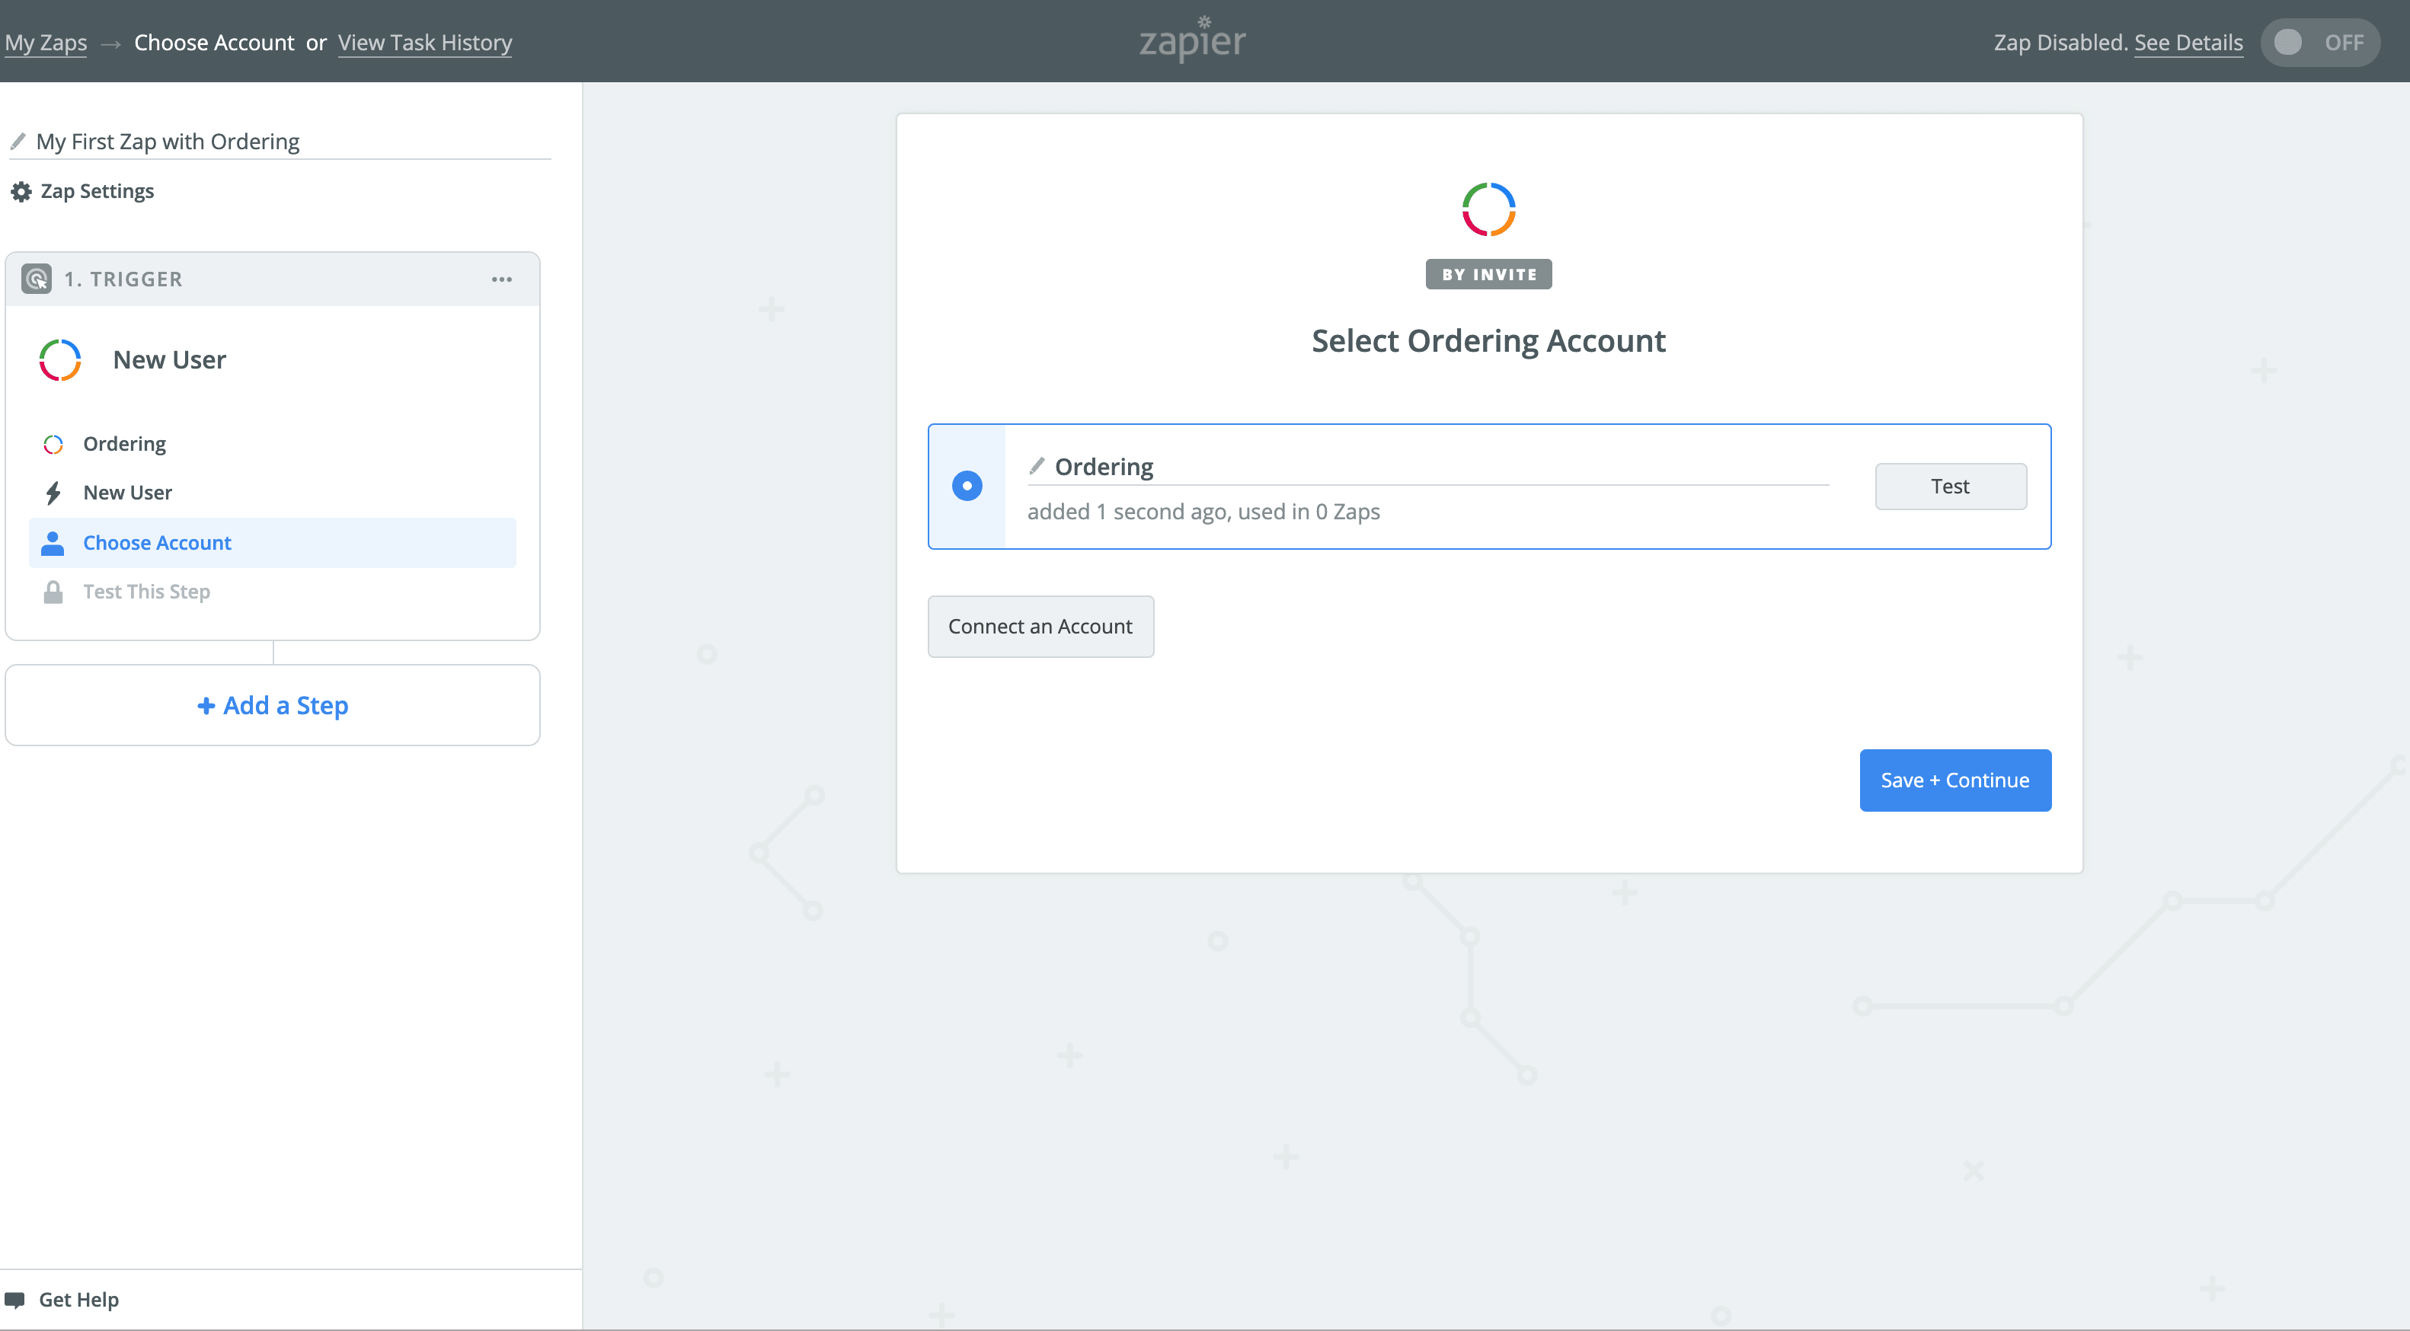This screenshot has height=1331, width=2410.
Task: Click the Zap Settings gear icon
Action: [x=21, y=192]
